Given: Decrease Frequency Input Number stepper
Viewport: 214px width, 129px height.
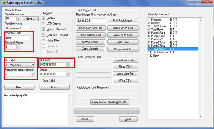Looking at the screenshot, I should 33,75.
